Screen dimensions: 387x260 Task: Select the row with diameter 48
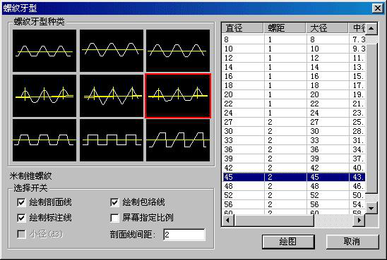point(294,186)
